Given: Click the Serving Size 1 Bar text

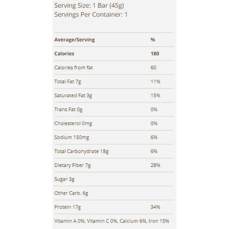Looking at the screenshot, I should [89, 6].
